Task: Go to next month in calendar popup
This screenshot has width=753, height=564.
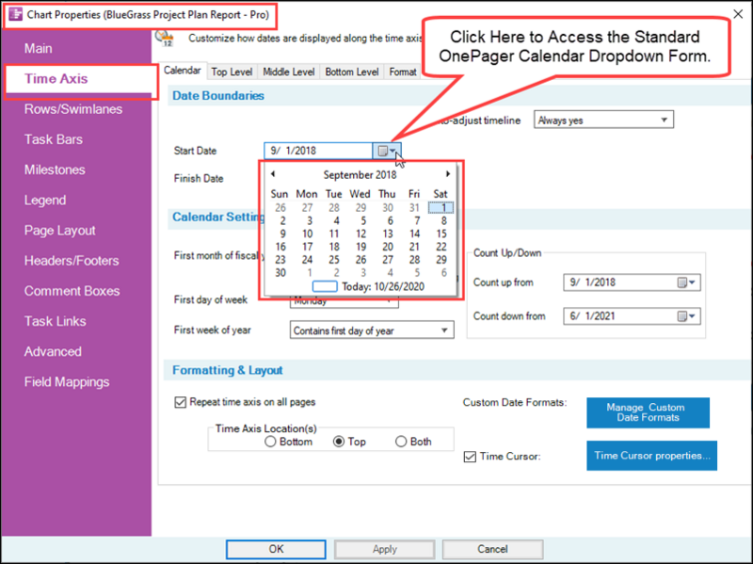Action: click(x=448, y=174)
